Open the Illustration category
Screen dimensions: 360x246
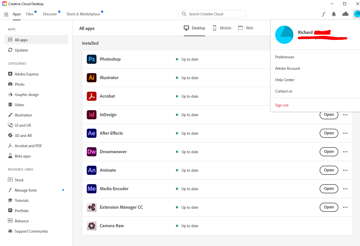(36, 115)
